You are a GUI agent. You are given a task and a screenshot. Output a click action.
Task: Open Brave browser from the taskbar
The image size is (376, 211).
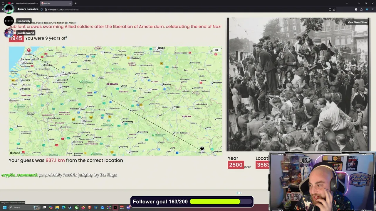pos(90,207)
